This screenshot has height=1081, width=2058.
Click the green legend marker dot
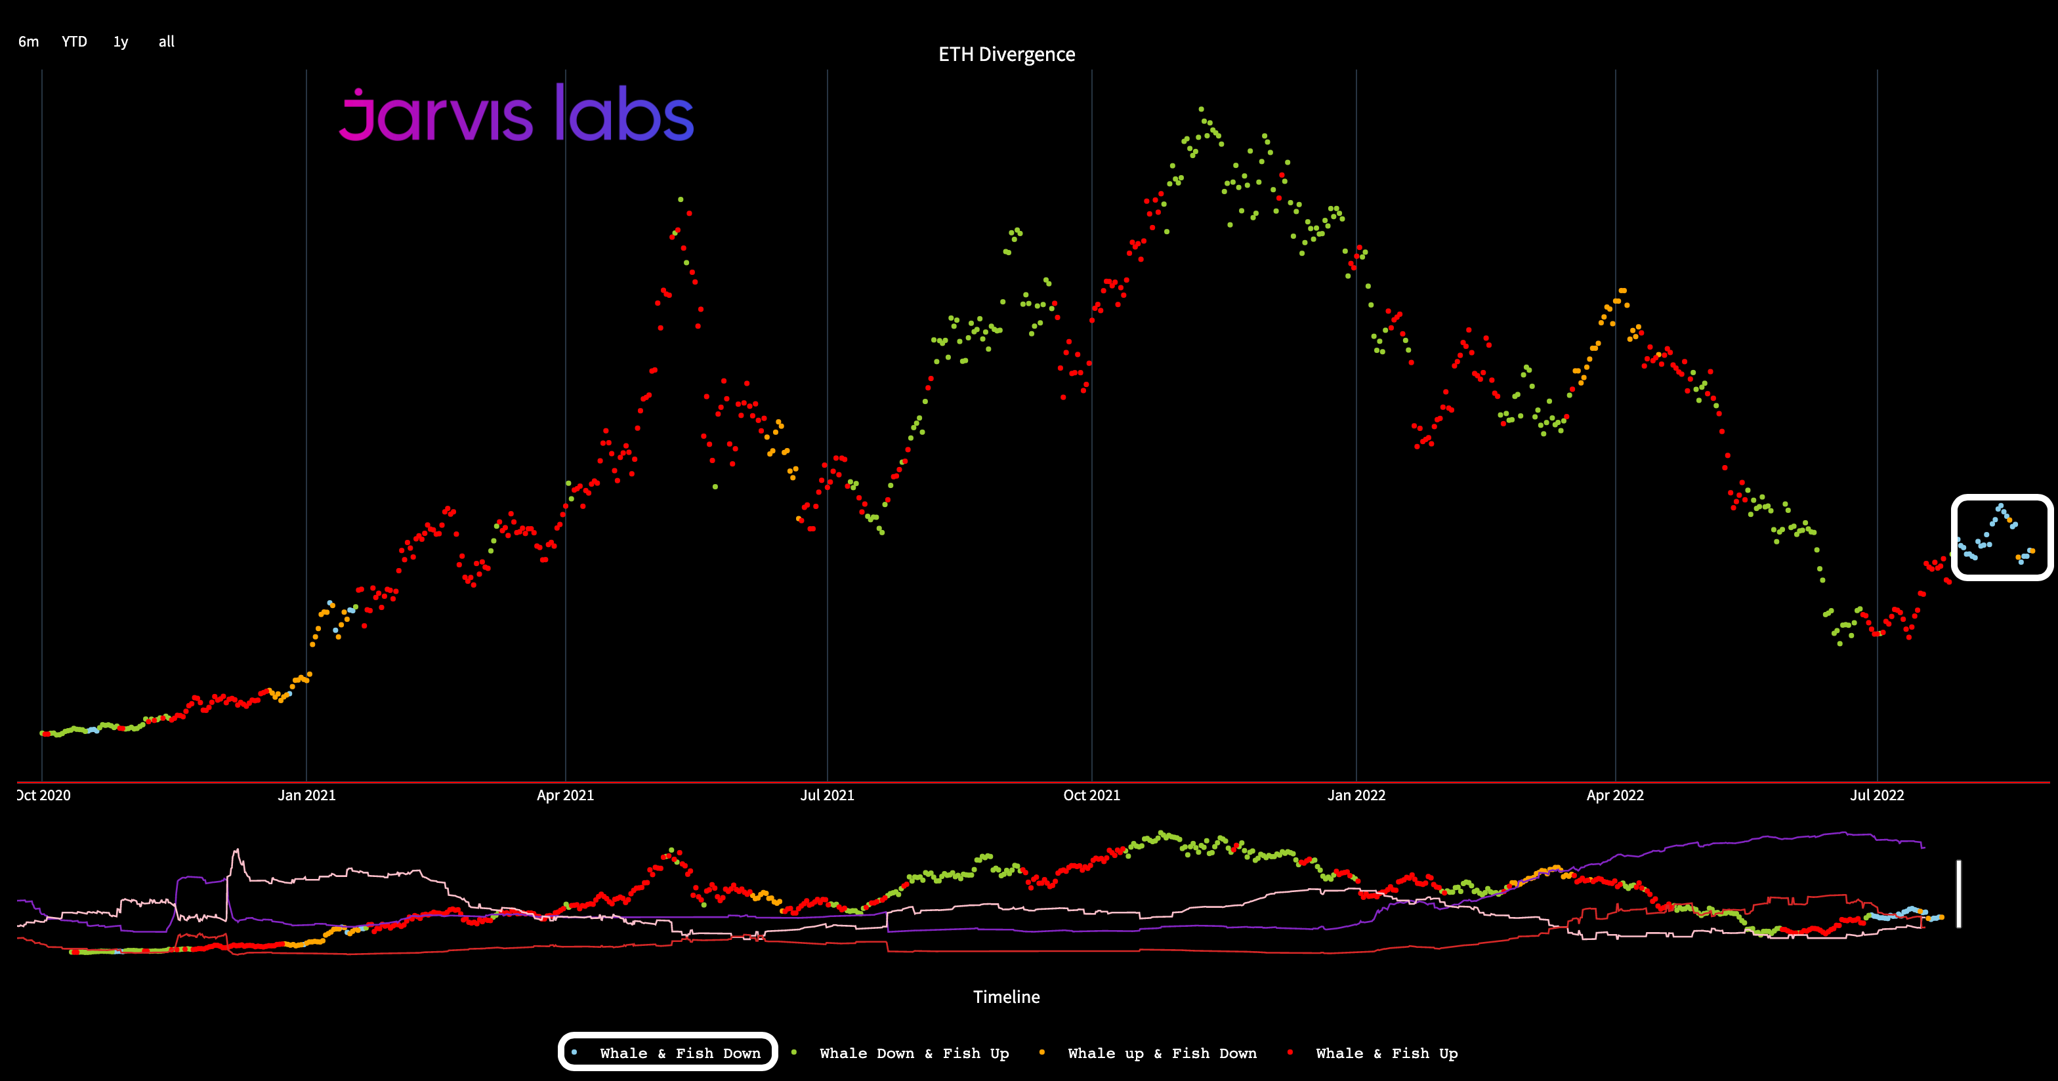[x=793, y=1052]
